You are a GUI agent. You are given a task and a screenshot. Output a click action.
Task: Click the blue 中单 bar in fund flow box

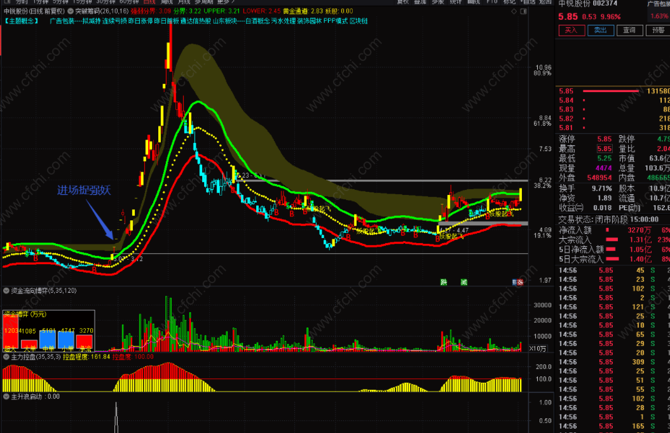48,339
